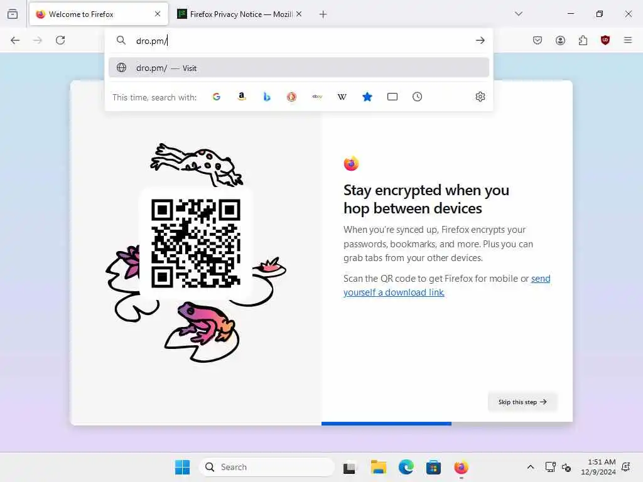The image size is (643, 482).
Task: Click the QR code image
Action: [x=196, y=244]
